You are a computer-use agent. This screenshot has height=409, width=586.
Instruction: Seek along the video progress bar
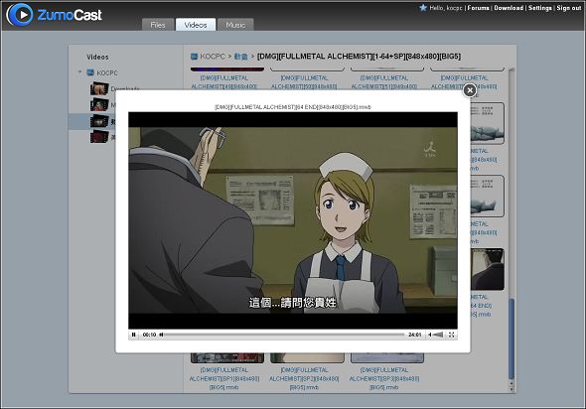pyautogui.click(x=284, y=335)
